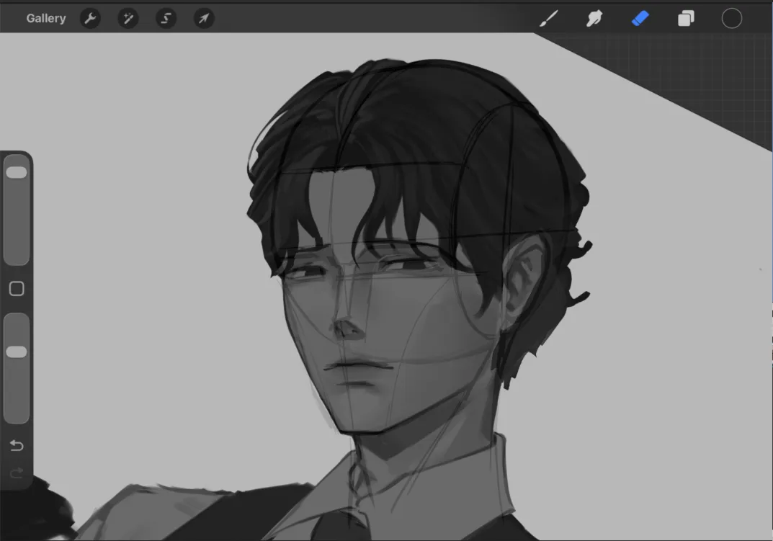This screenshot has width=773, height=541.
Task: Select the Brush tool
Action: click(549, 19)
